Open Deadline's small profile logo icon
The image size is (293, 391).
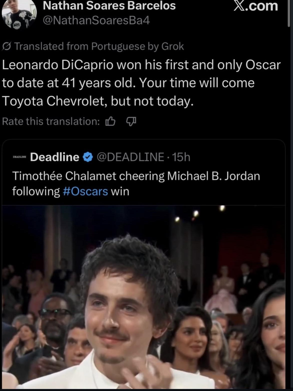tap(20, 157)
